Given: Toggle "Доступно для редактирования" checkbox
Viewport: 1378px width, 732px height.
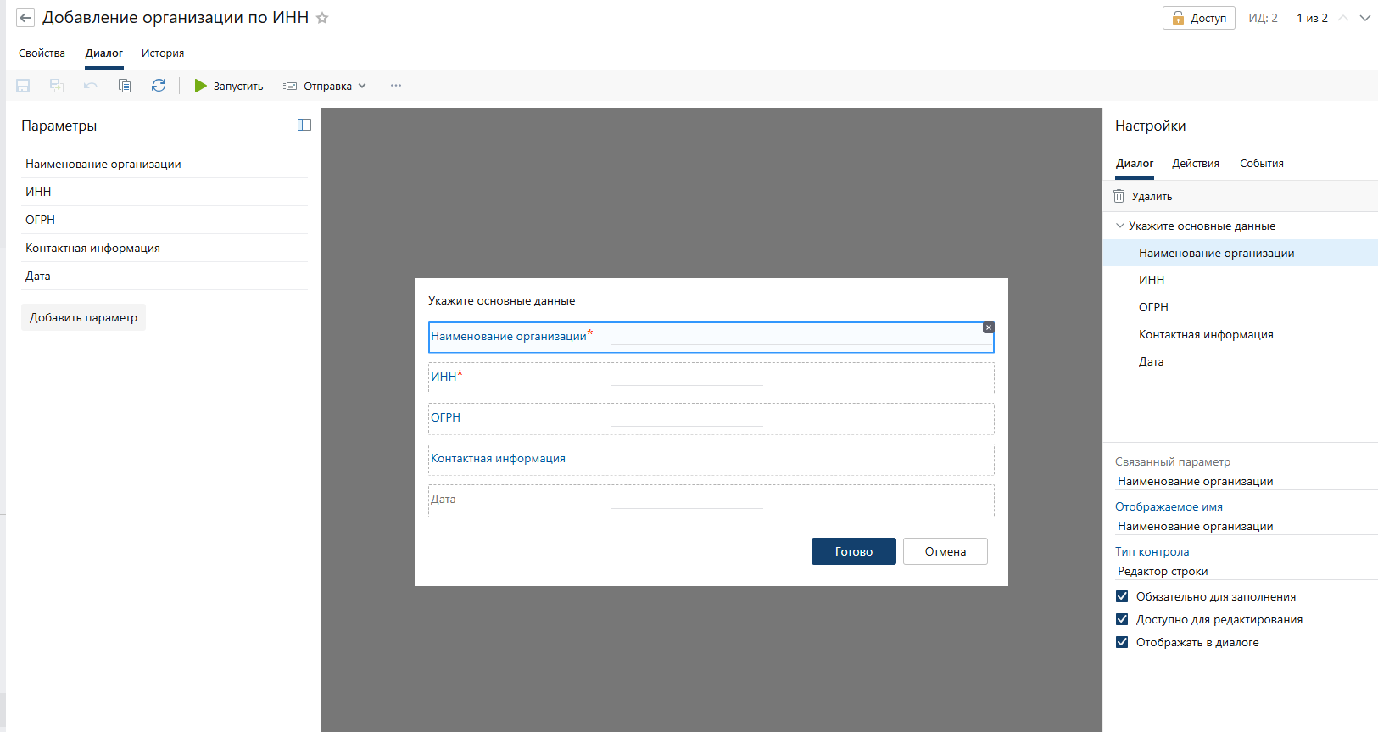Looking at the screenshot, I should tap(1122, 619).
